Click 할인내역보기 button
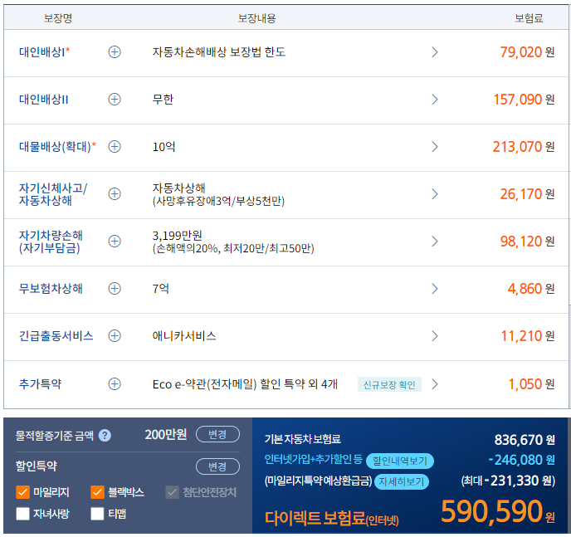The image size is (571, 537). (x=400, y=461)
